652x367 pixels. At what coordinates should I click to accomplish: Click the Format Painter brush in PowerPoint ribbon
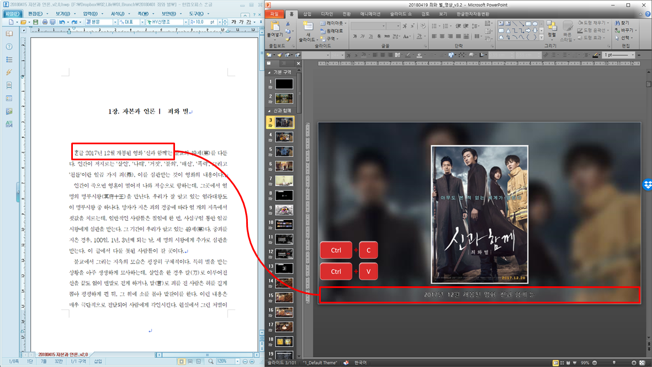[288, 39]
